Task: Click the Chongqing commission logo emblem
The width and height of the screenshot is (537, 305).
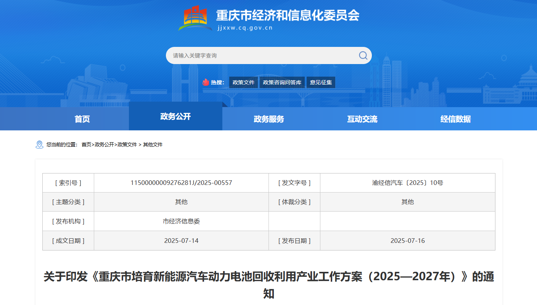Action: [x=195, y=18]
